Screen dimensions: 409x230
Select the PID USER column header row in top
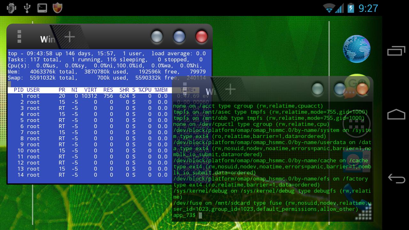click(104, 90)
